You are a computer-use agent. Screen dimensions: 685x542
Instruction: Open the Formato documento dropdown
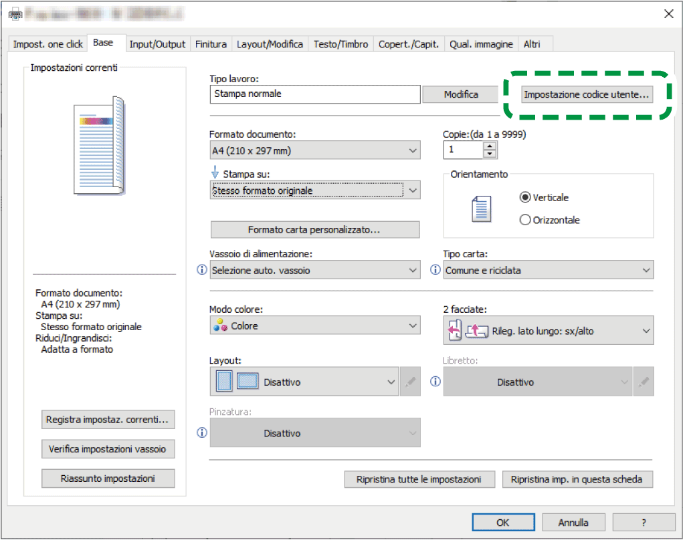click(x=315, y=150)
